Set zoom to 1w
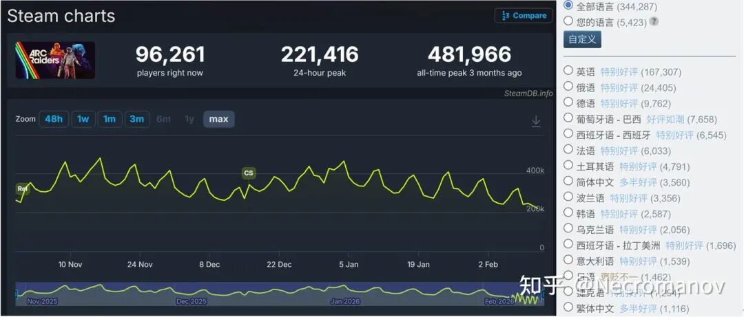 coord(83,119)
